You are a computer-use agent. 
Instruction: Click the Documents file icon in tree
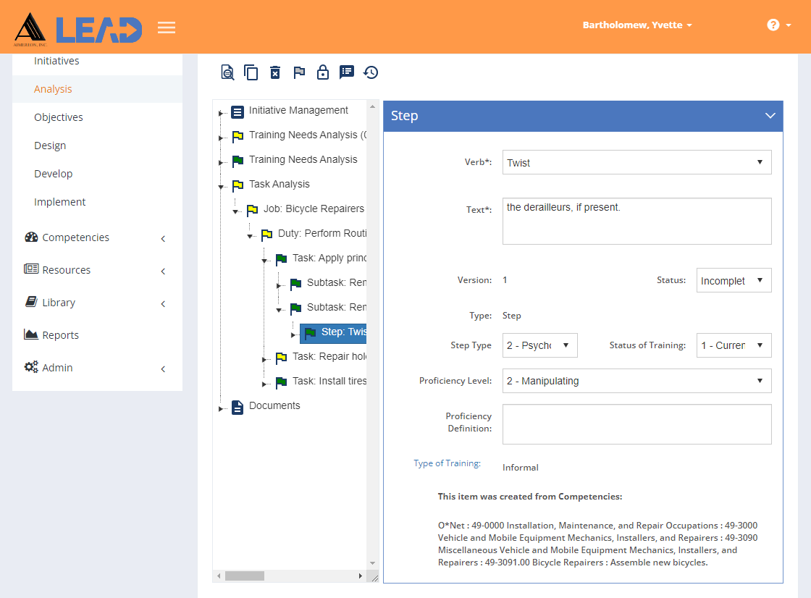(238, 408)
